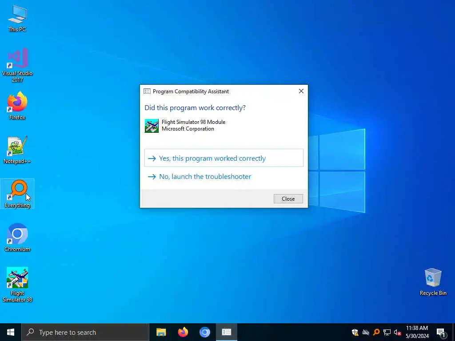Select Program Compatibility Assistant taskbar button
The width and height of the screenshot is (455, 341).
point(227,332)
